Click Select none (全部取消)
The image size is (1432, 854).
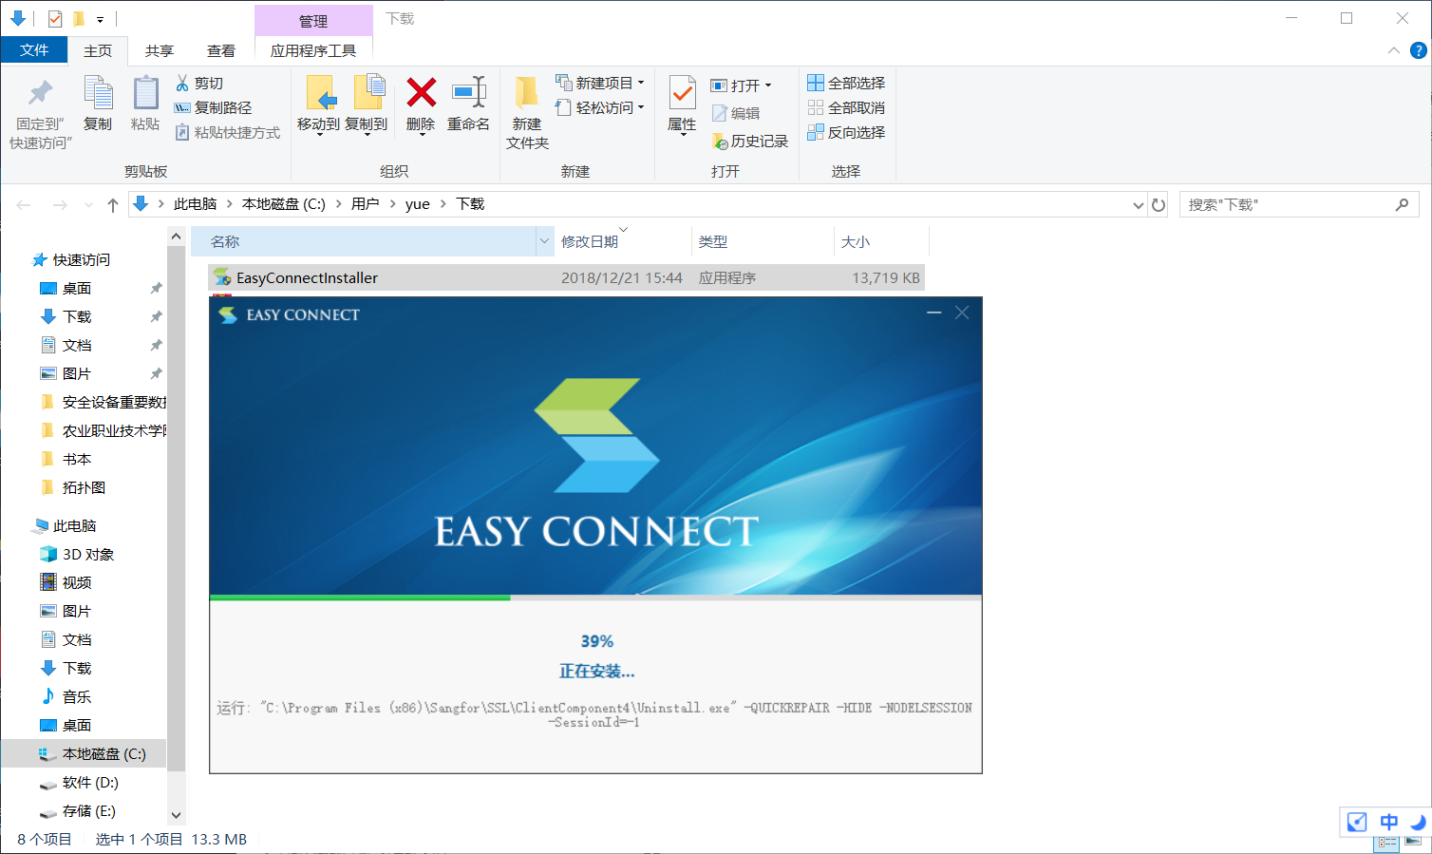[846, 108]
